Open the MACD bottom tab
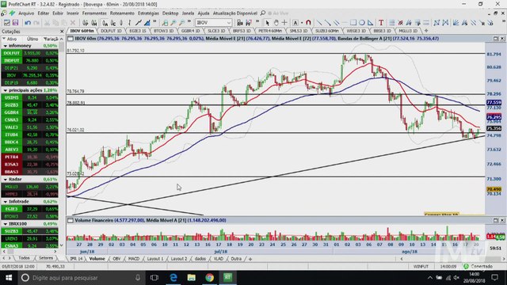507x285 pixels. point(134,259)
